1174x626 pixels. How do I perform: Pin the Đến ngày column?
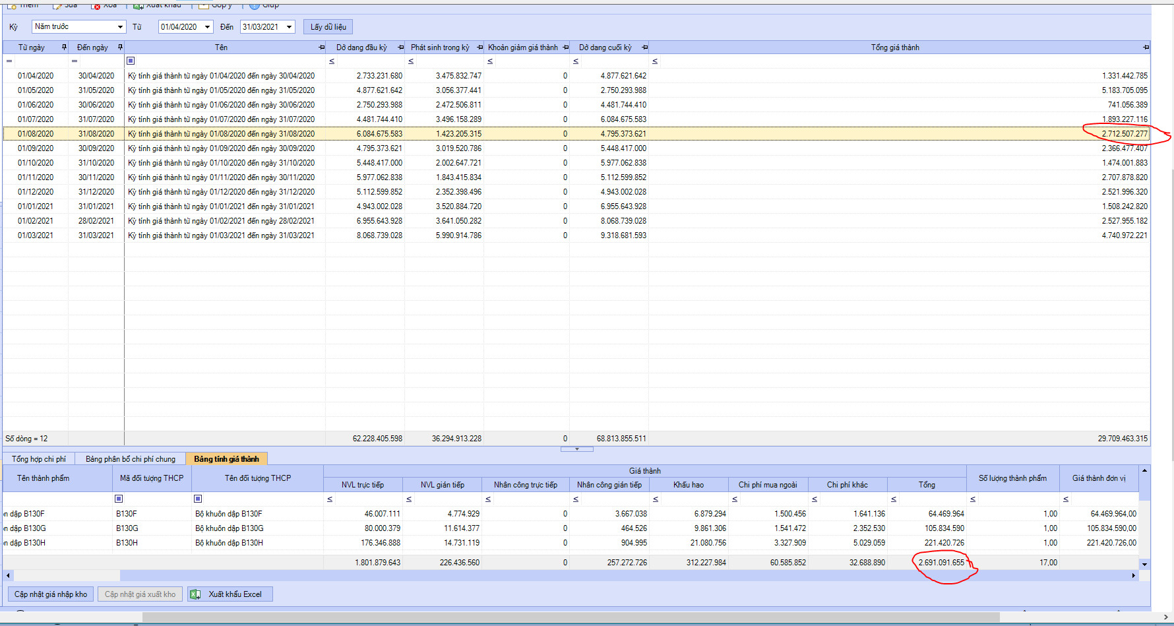120,47
